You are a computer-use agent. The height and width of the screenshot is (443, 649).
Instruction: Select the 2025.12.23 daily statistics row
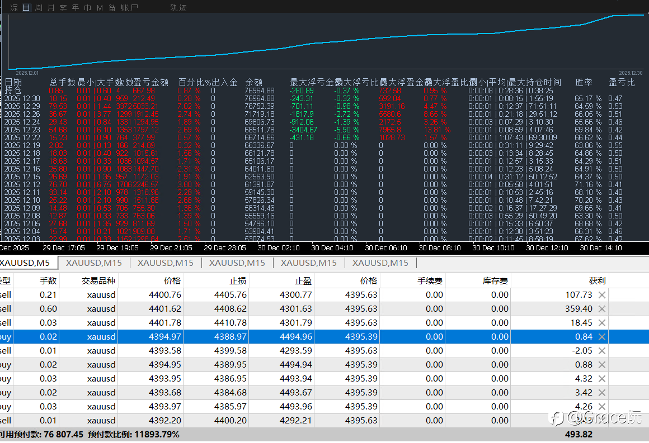click(22, 130)
